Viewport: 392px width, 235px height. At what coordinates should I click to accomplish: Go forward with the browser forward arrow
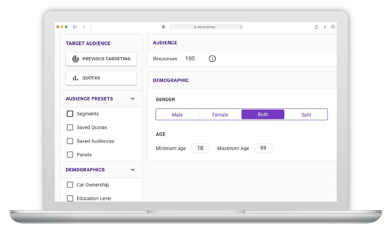(x=91, y=27)
